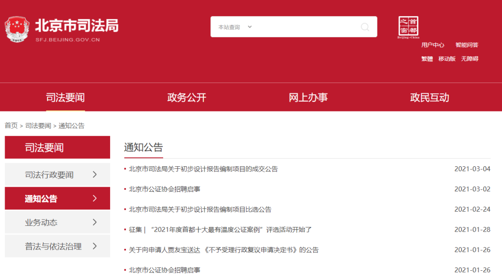The width and height of the screenshot is (502, 280).
Task: Open 通知公告 sidebar item
Action: coord(57,198)
